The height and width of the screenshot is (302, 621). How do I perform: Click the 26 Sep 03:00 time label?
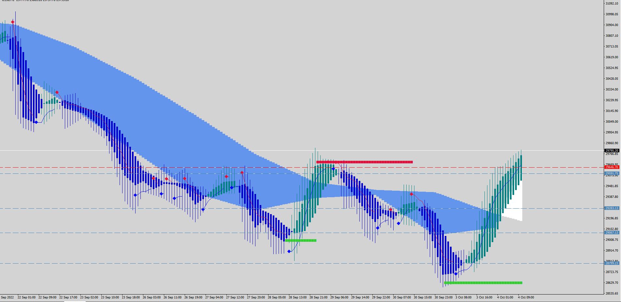tap(152, 297)
